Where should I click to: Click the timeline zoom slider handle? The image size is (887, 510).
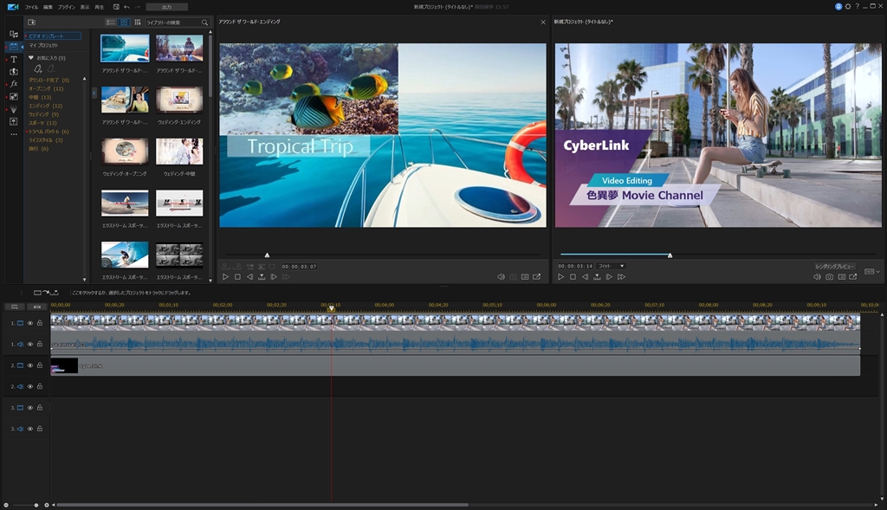[36, 505]
